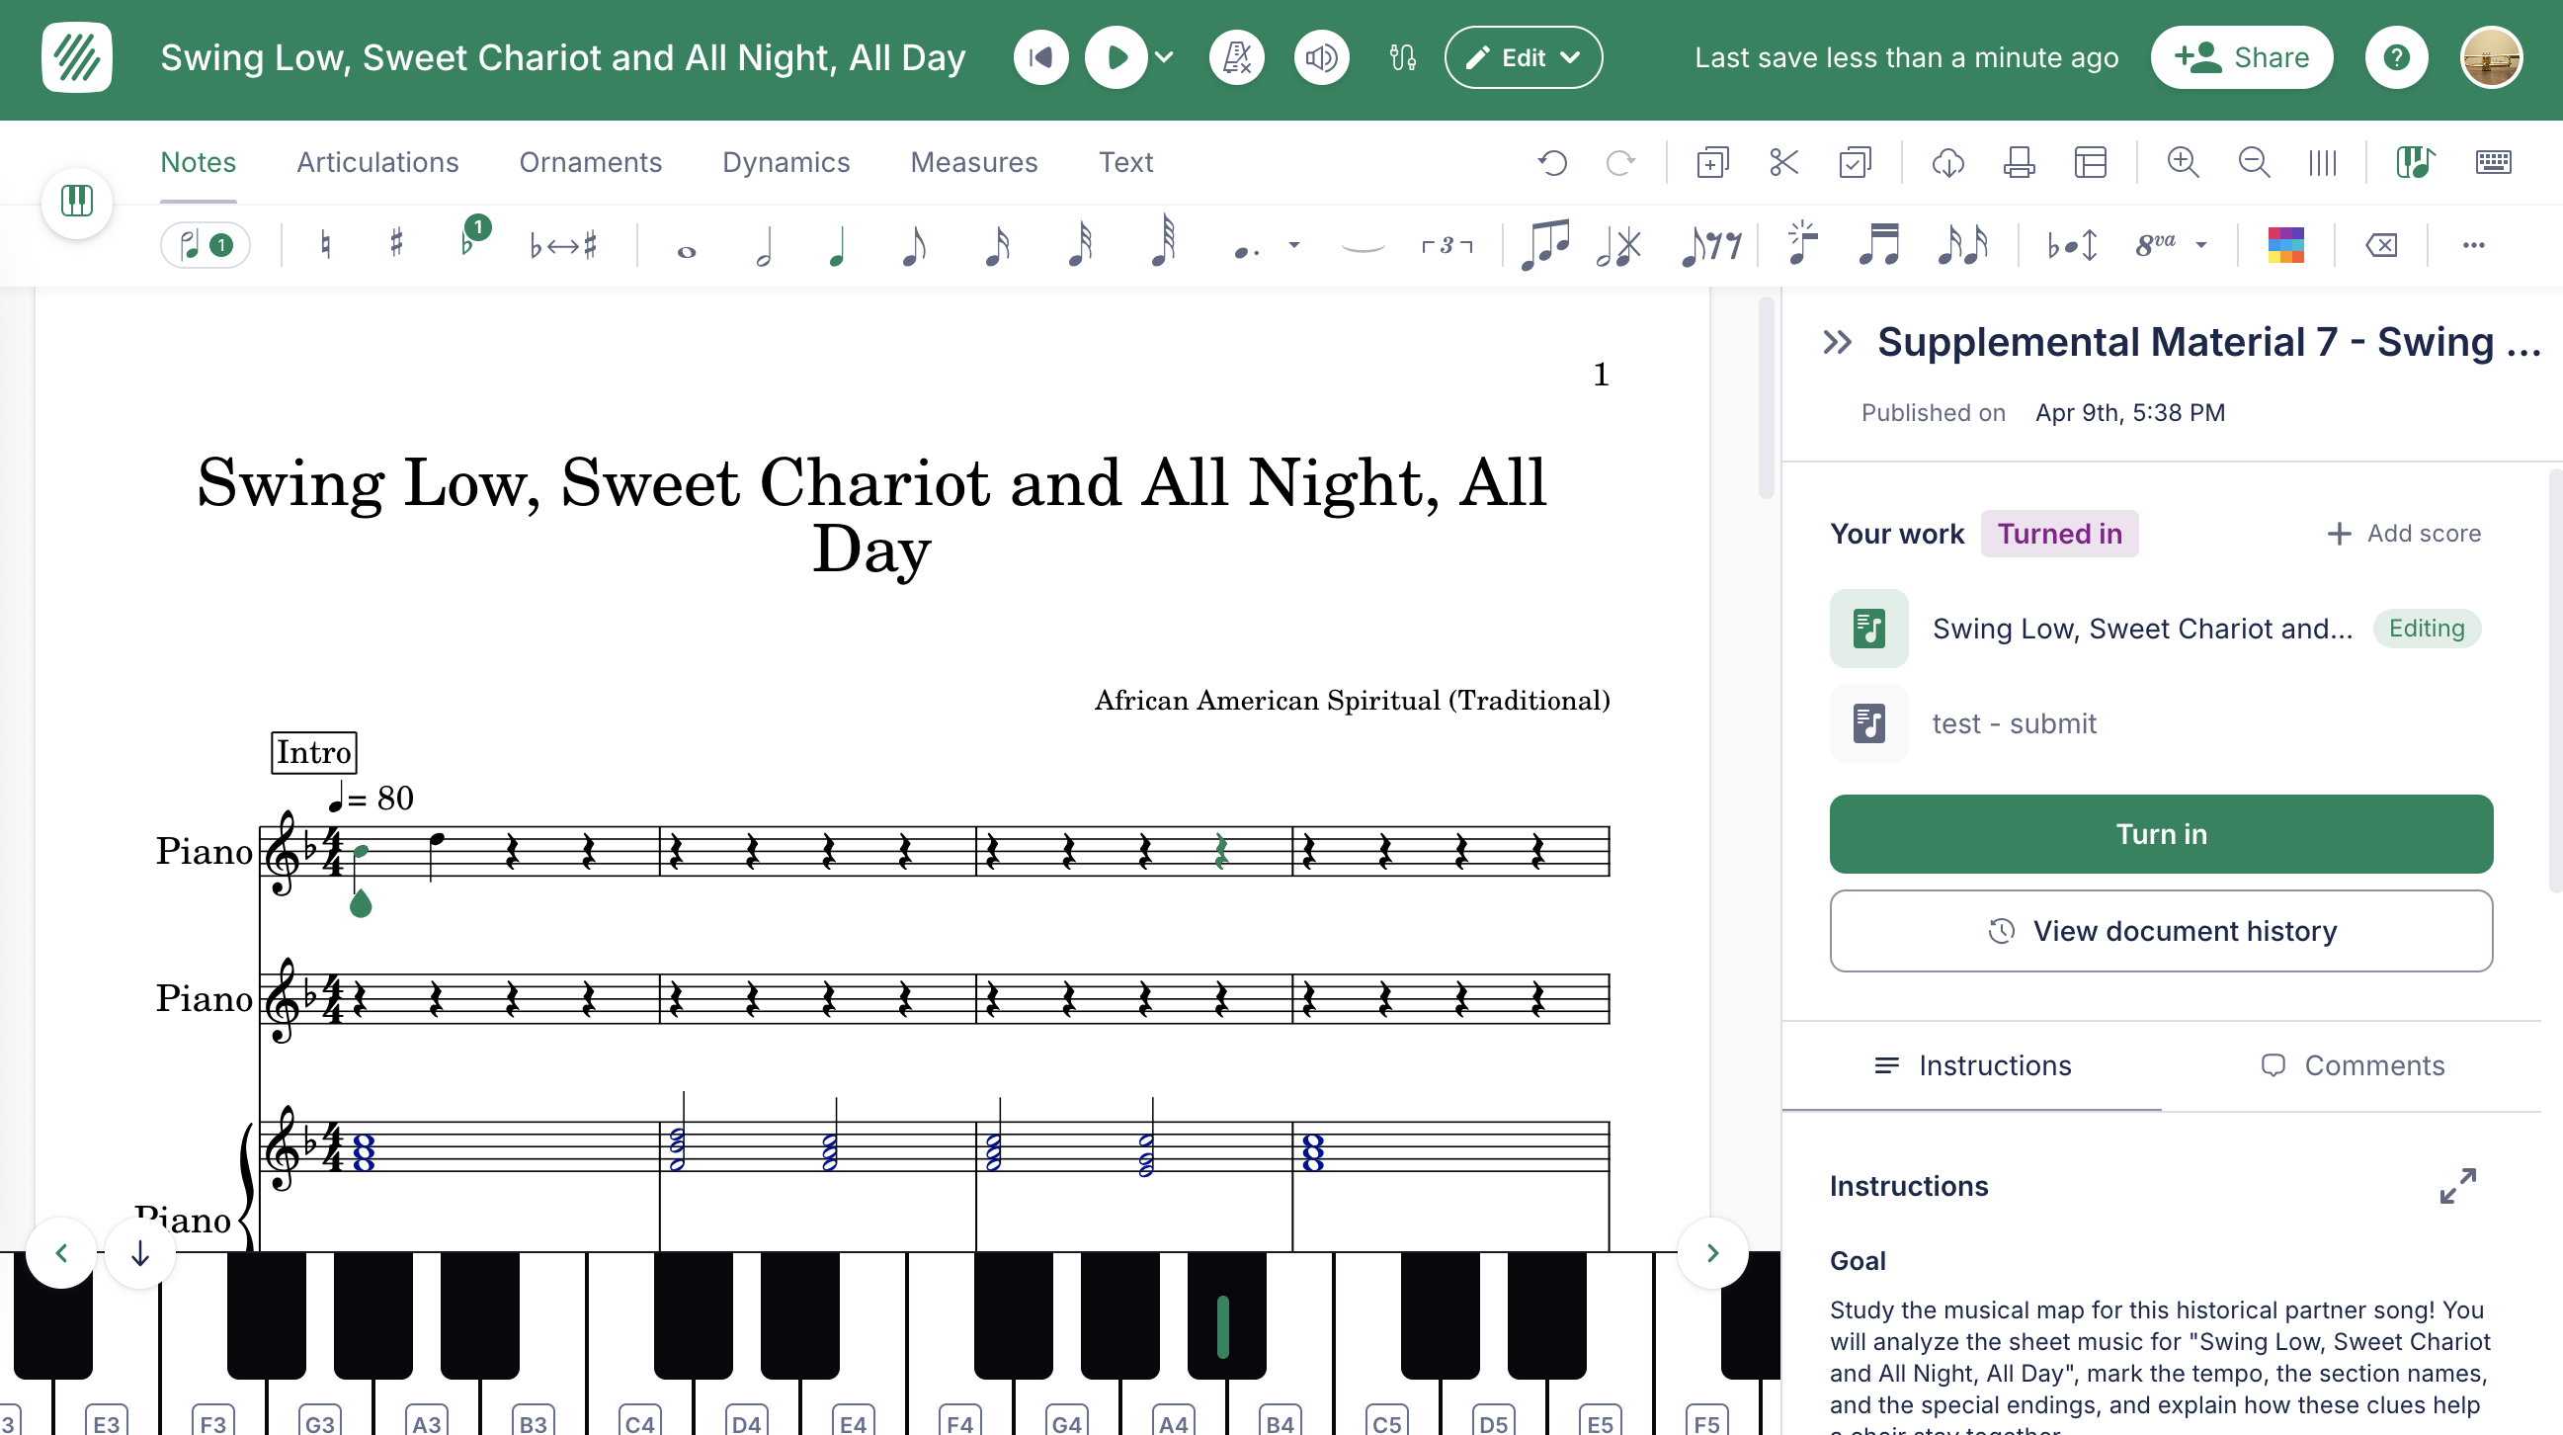
Task: Redo the last action
Action: click(x=1620, y=162)
